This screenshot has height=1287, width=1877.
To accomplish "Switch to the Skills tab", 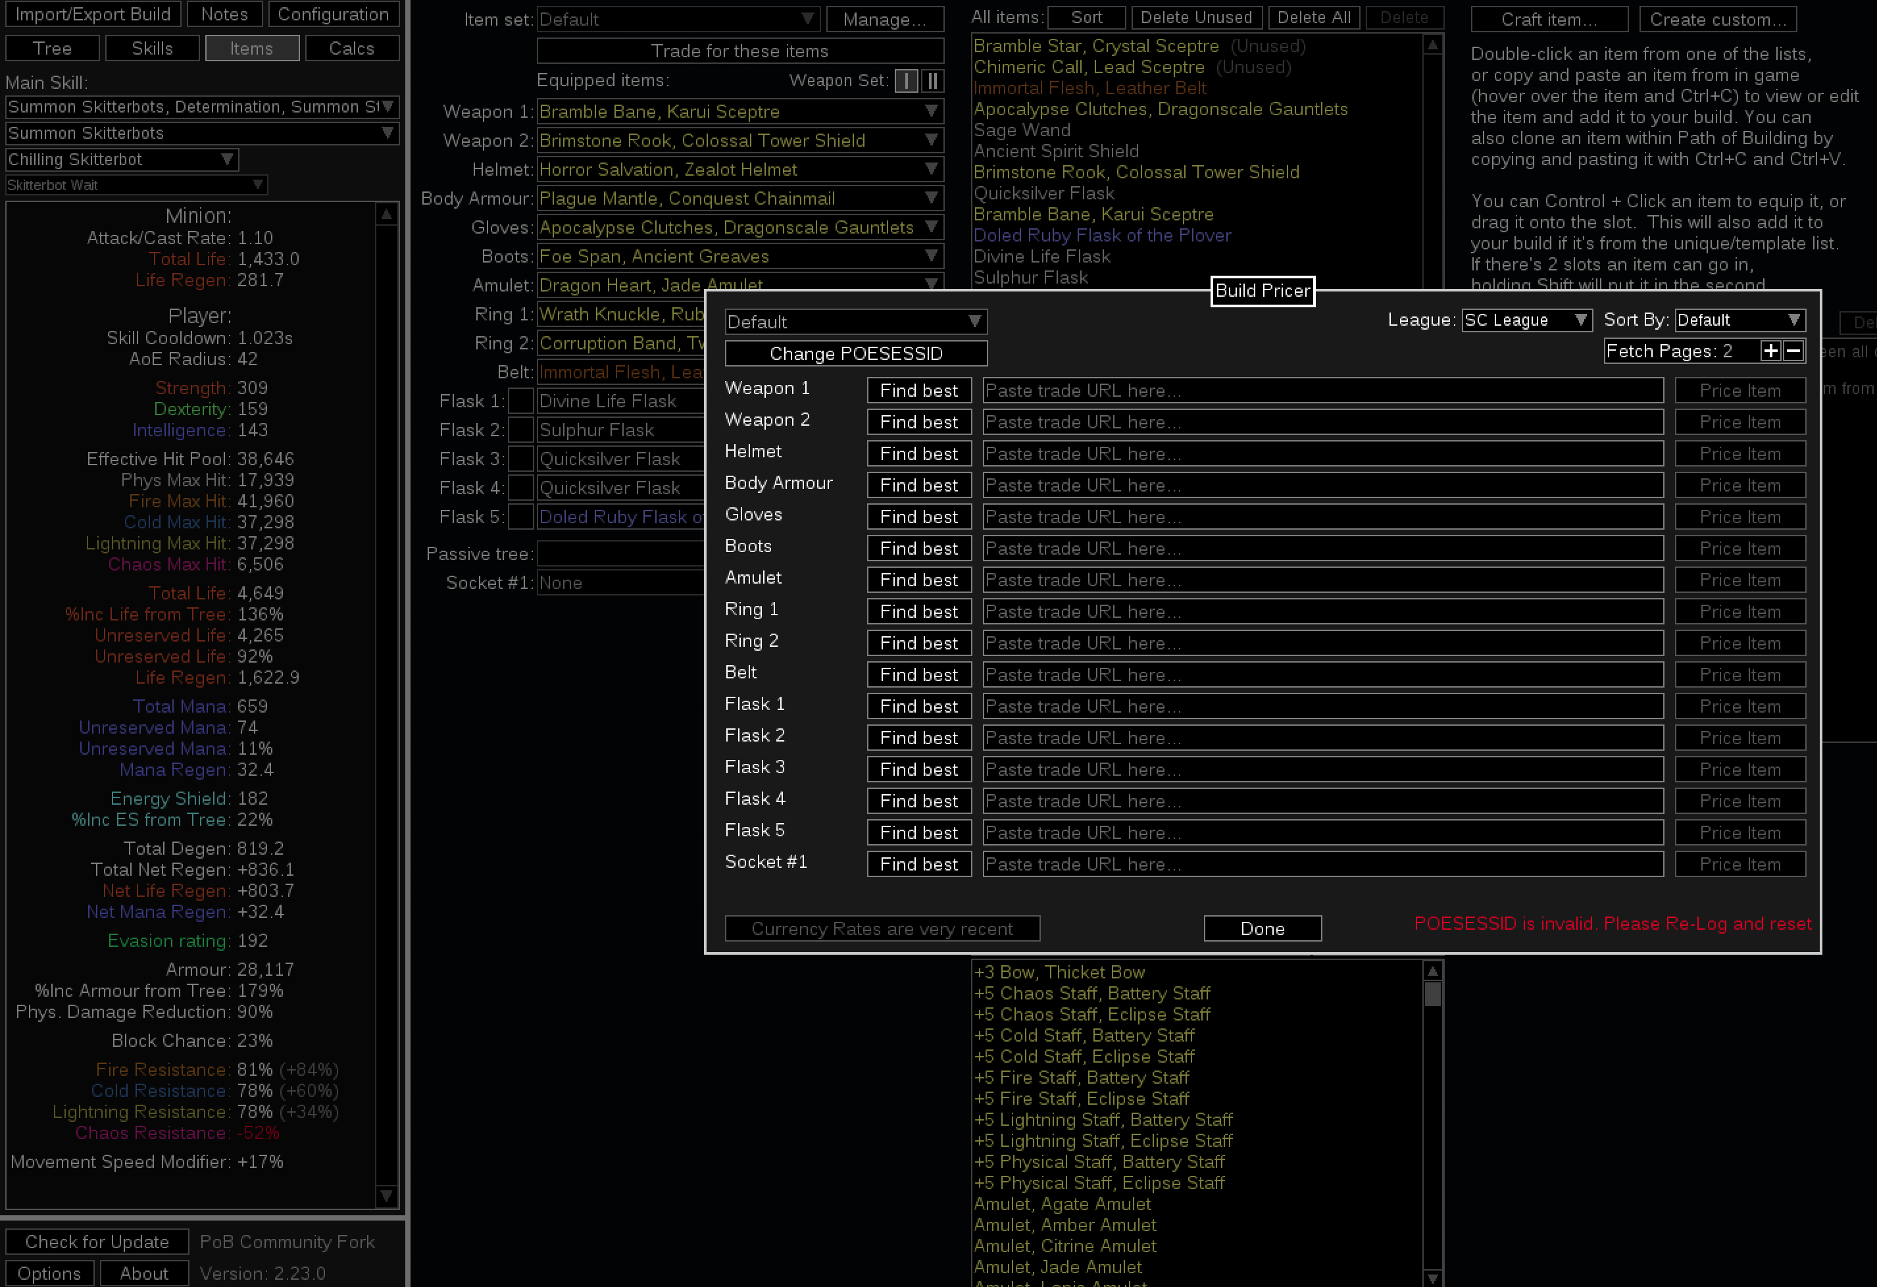I will pyautogui.click(x=152, y=49).
